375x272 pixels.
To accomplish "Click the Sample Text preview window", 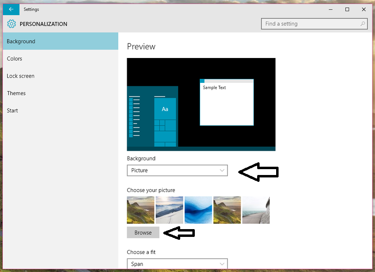I will (227, 102).
